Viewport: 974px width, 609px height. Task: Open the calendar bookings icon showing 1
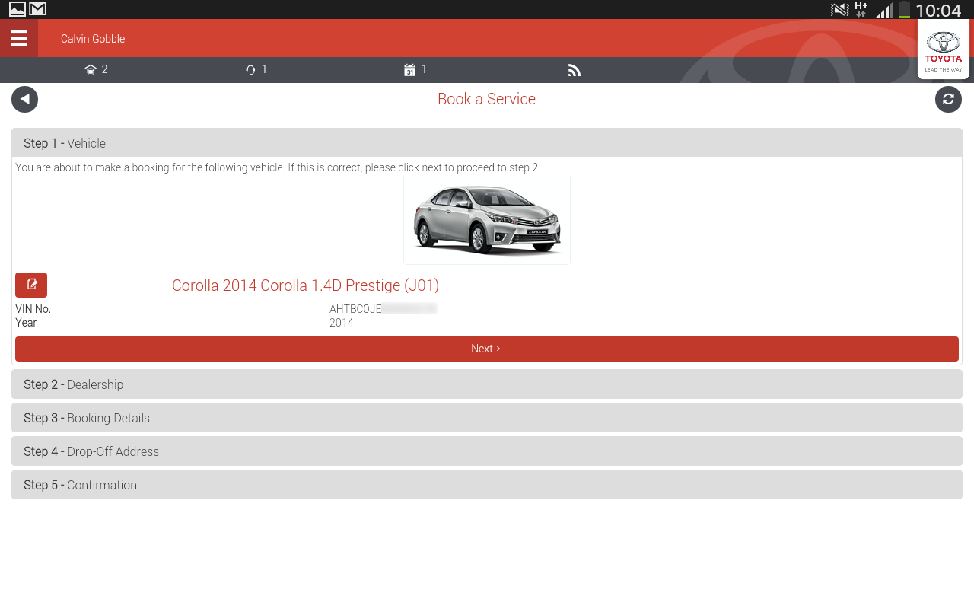point(415,69)
